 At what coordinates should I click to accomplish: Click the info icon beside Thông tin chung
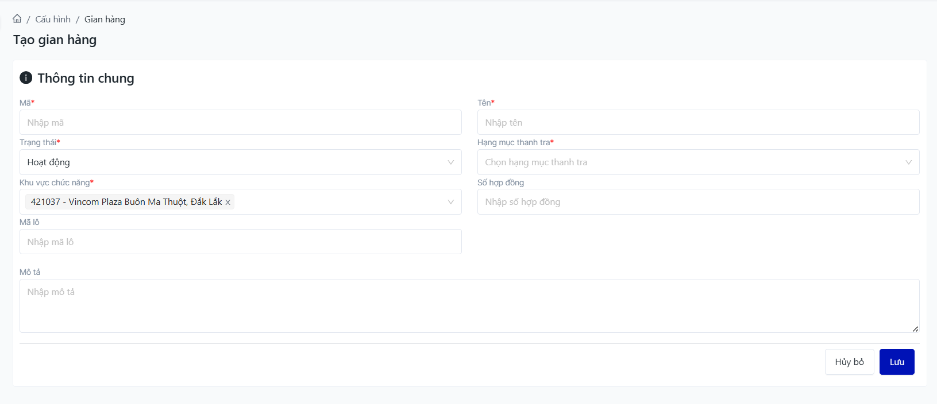(x=26, y=77)
